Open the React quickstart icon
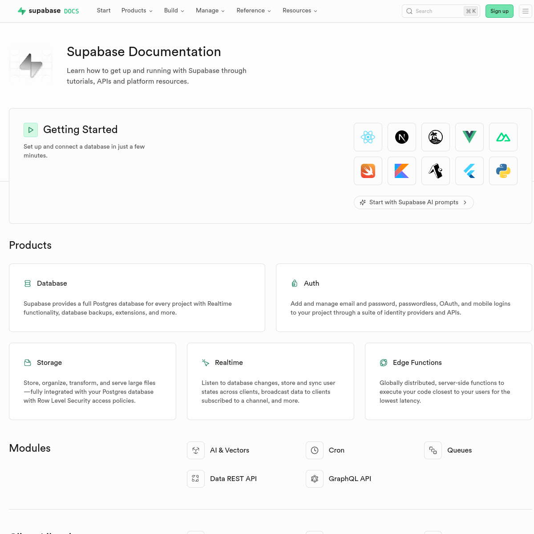 368,137
